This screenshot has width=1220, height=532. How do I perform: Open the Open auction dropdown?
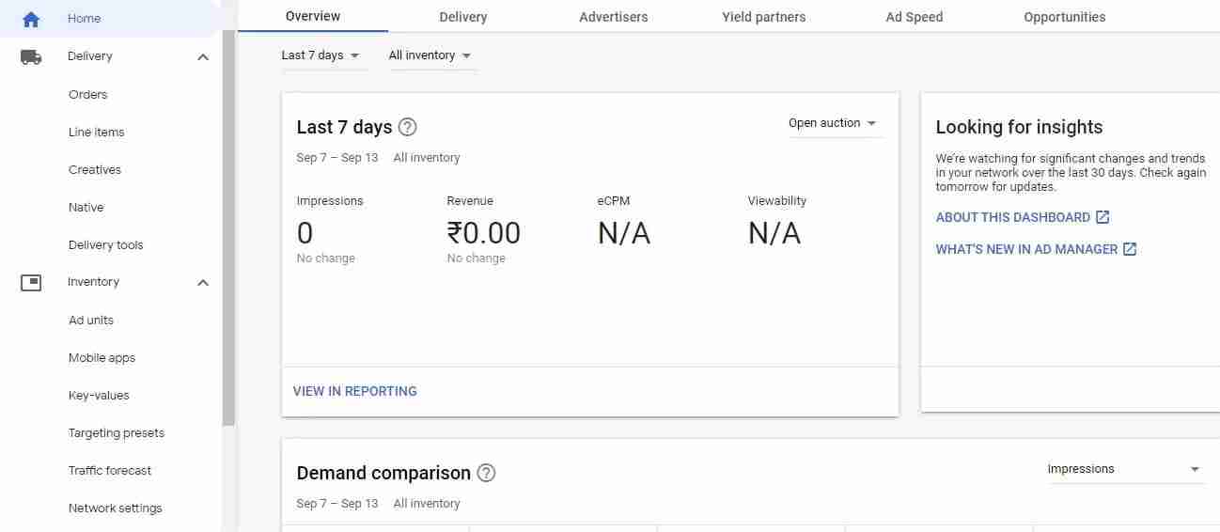(833, 123)
